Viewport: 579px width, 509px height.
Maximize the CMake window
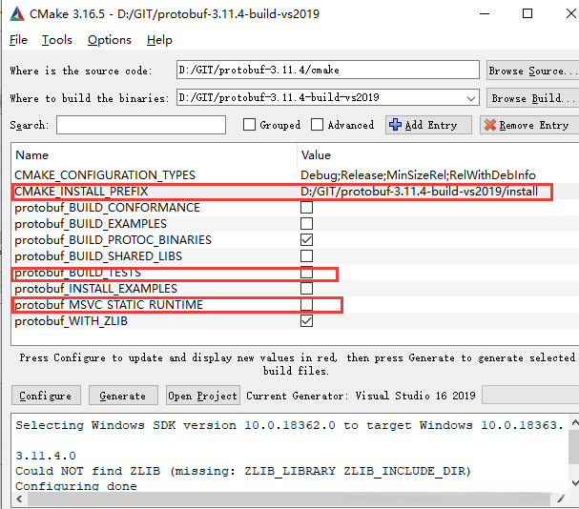pyautogui.click(x=527, y=13)
